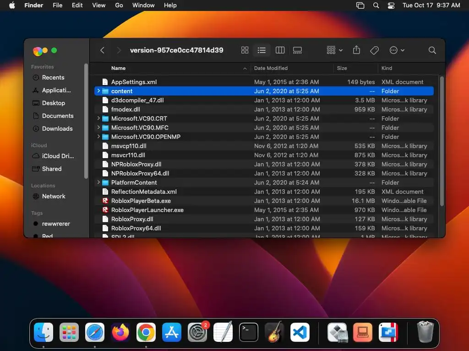Click the Stage Manager menu bar icon

point(360,5)
